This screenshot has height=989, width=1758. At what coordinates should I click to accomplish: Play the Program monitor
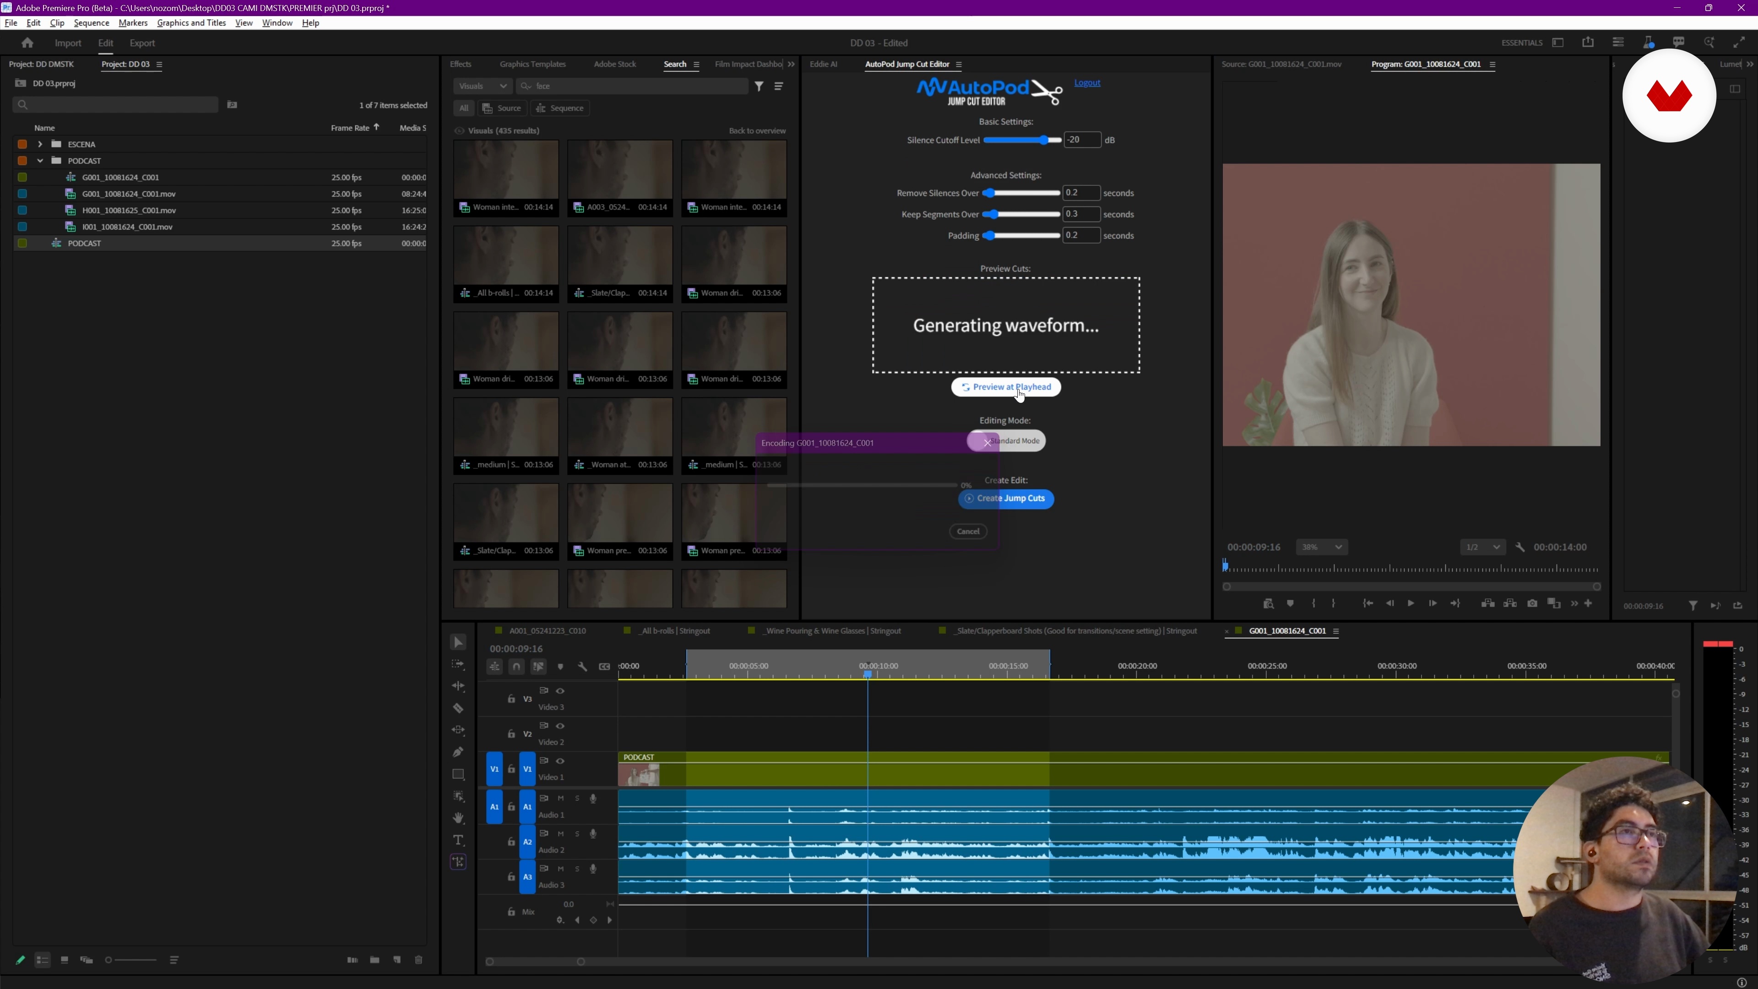click(1411, 604)
